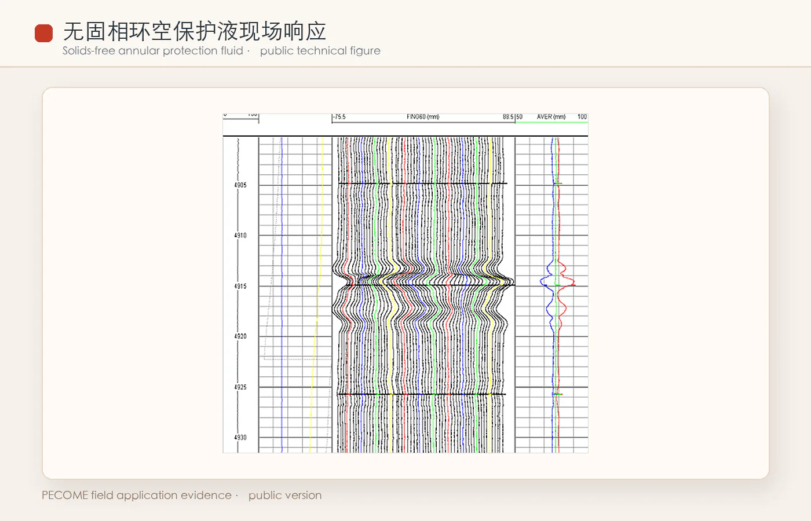This screenshot has width=811, height=521.
Task: Click the depth label 4910
Action: click(x=240, y=236)
